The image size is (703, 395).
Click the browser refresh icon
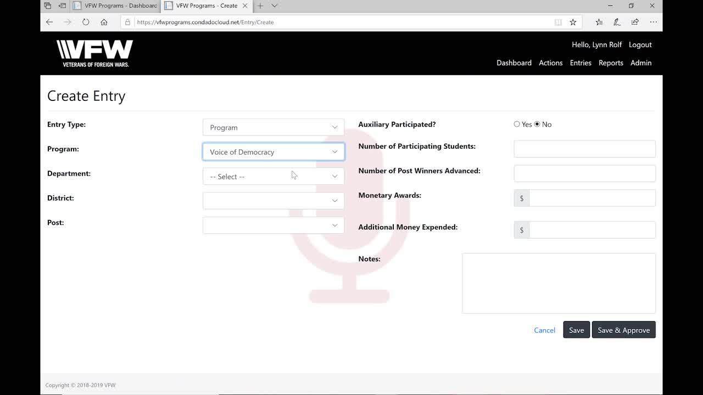pos(86,22)
